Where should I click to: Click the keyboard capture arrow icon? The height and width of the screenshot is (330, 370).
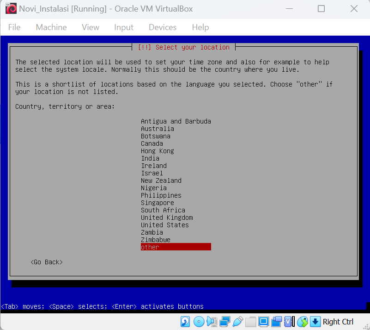(x=315, y=322)
